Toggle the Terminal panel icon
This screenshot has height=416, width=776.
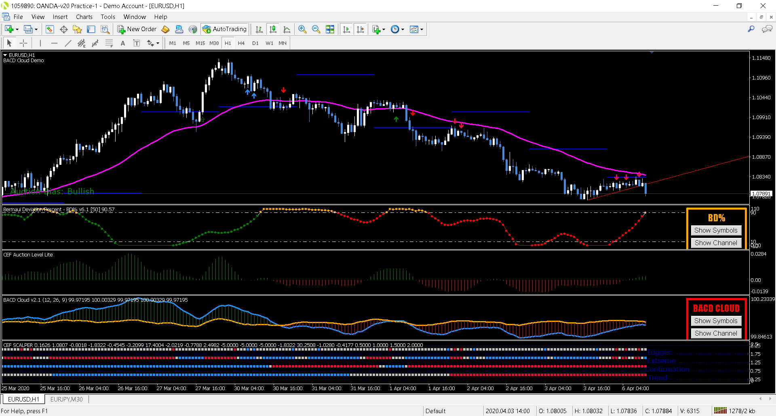(x=91, y=29)
